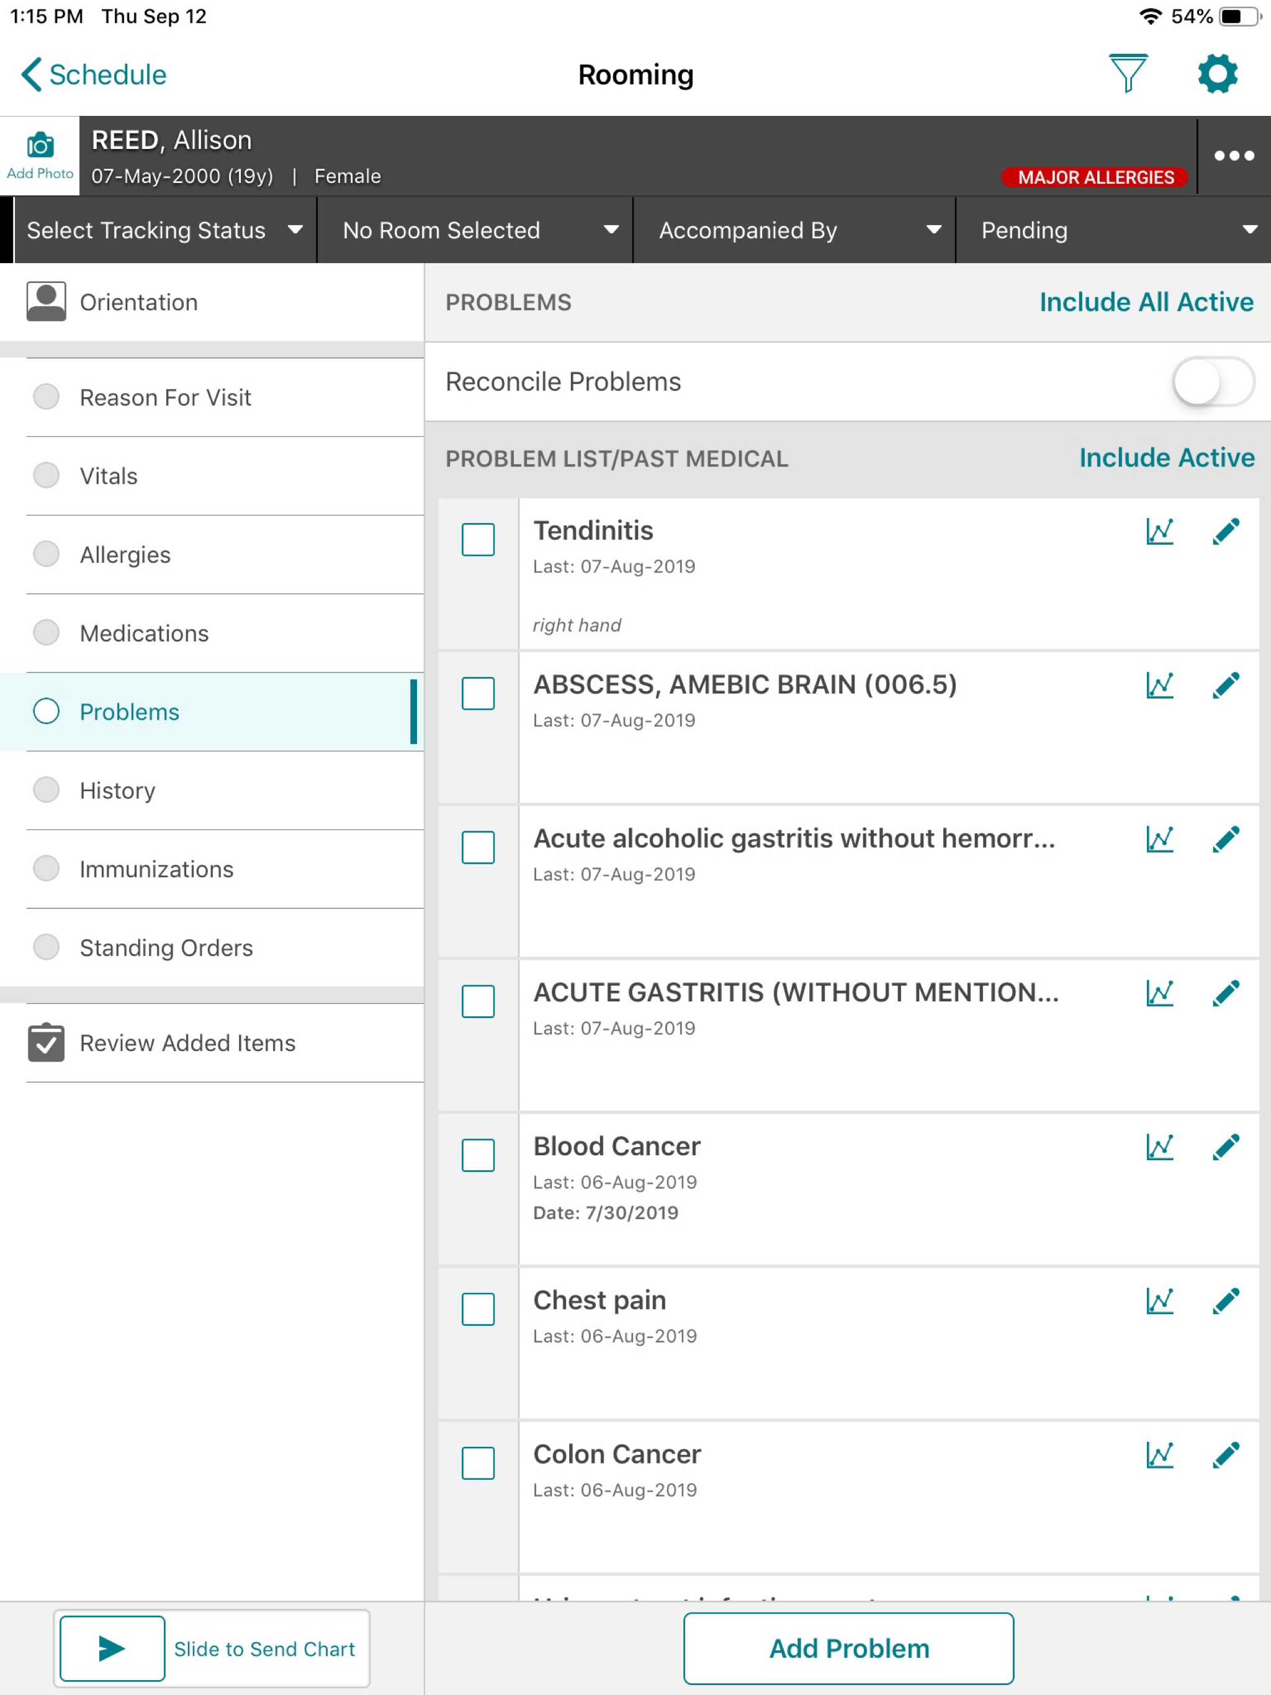Select the Problems section
1271x1695 pixels.
point(212,712)
